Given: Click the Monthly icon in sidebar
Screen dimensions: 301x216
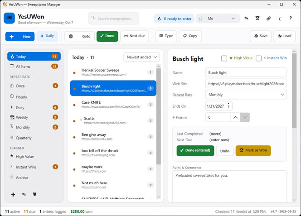Looking at the screenshot, I should 11,126.
